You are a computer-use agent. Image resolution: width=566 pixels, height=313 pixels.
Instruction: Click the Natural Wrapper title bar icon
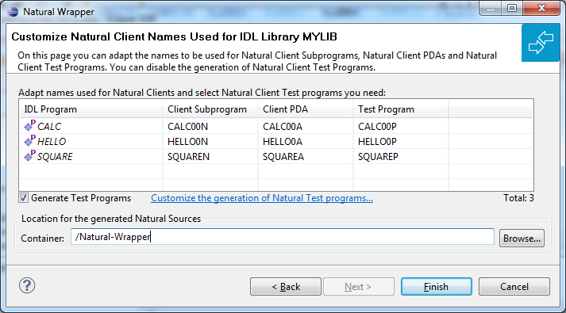13,12
